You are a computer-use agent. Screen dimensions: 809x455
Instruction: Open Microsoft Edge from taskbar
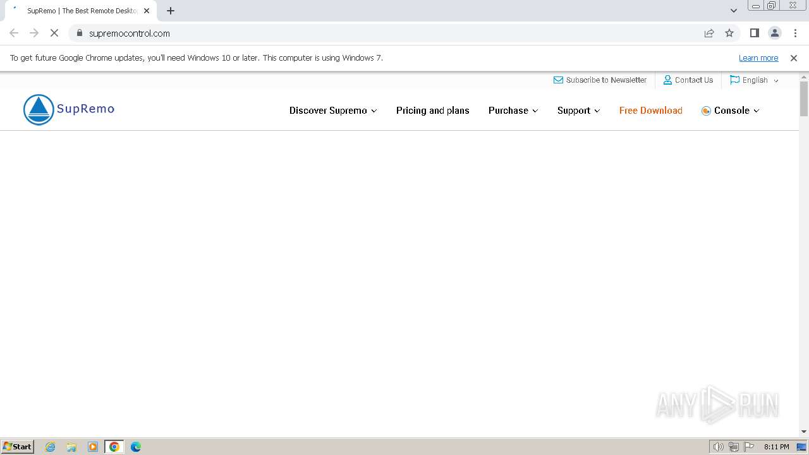pyautogui.click(x=136, y=447)
